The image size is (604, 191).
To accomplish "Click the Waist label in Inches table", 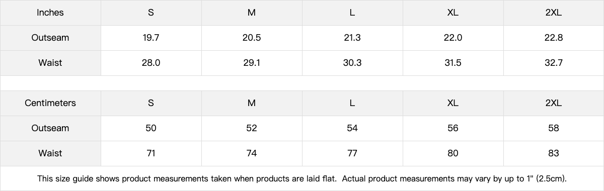I will pos(50,63).
